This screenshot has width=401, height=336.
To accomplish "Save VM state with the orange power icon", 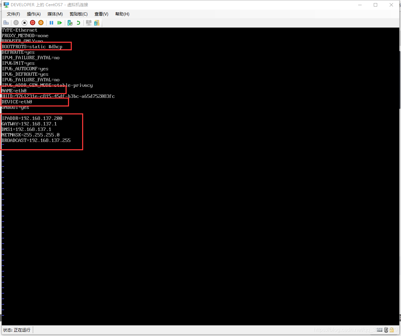I will pyautogui.click(x=41, y=23).
